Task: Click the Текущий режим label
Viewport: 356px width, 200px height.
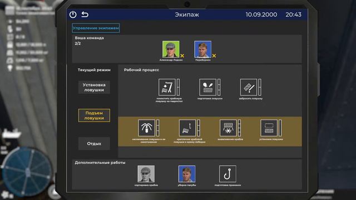Action: click(94, 70)
